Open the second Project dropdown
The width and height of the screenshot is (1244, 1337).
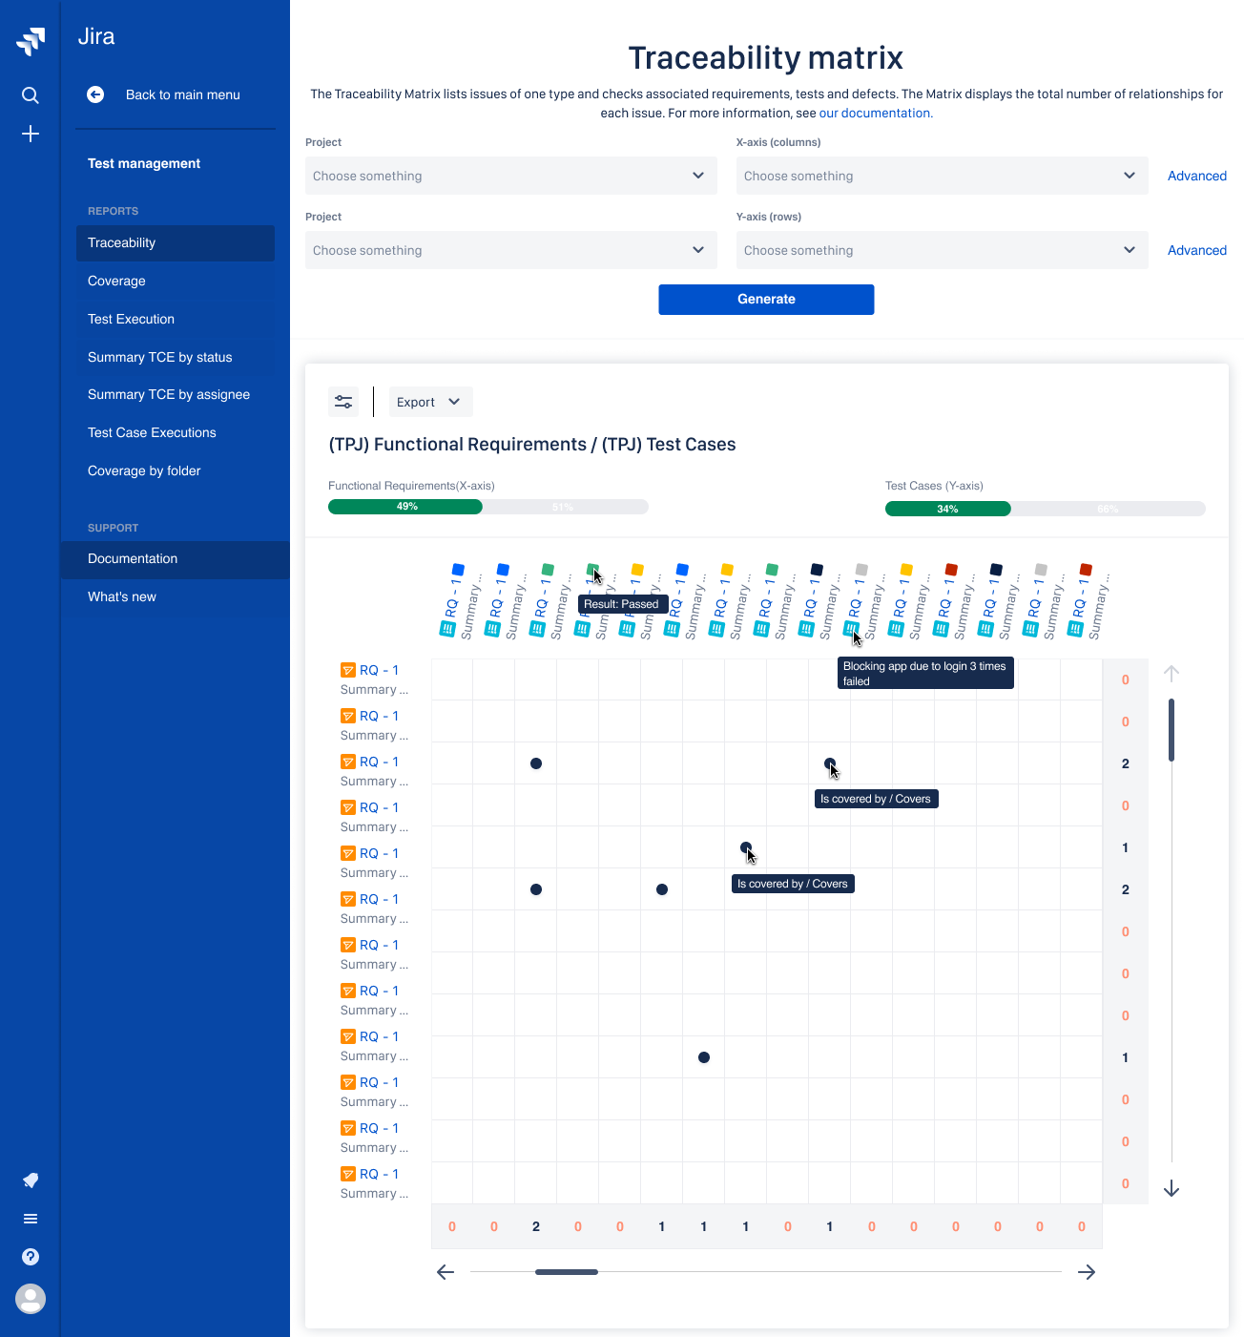click(511, 250)
